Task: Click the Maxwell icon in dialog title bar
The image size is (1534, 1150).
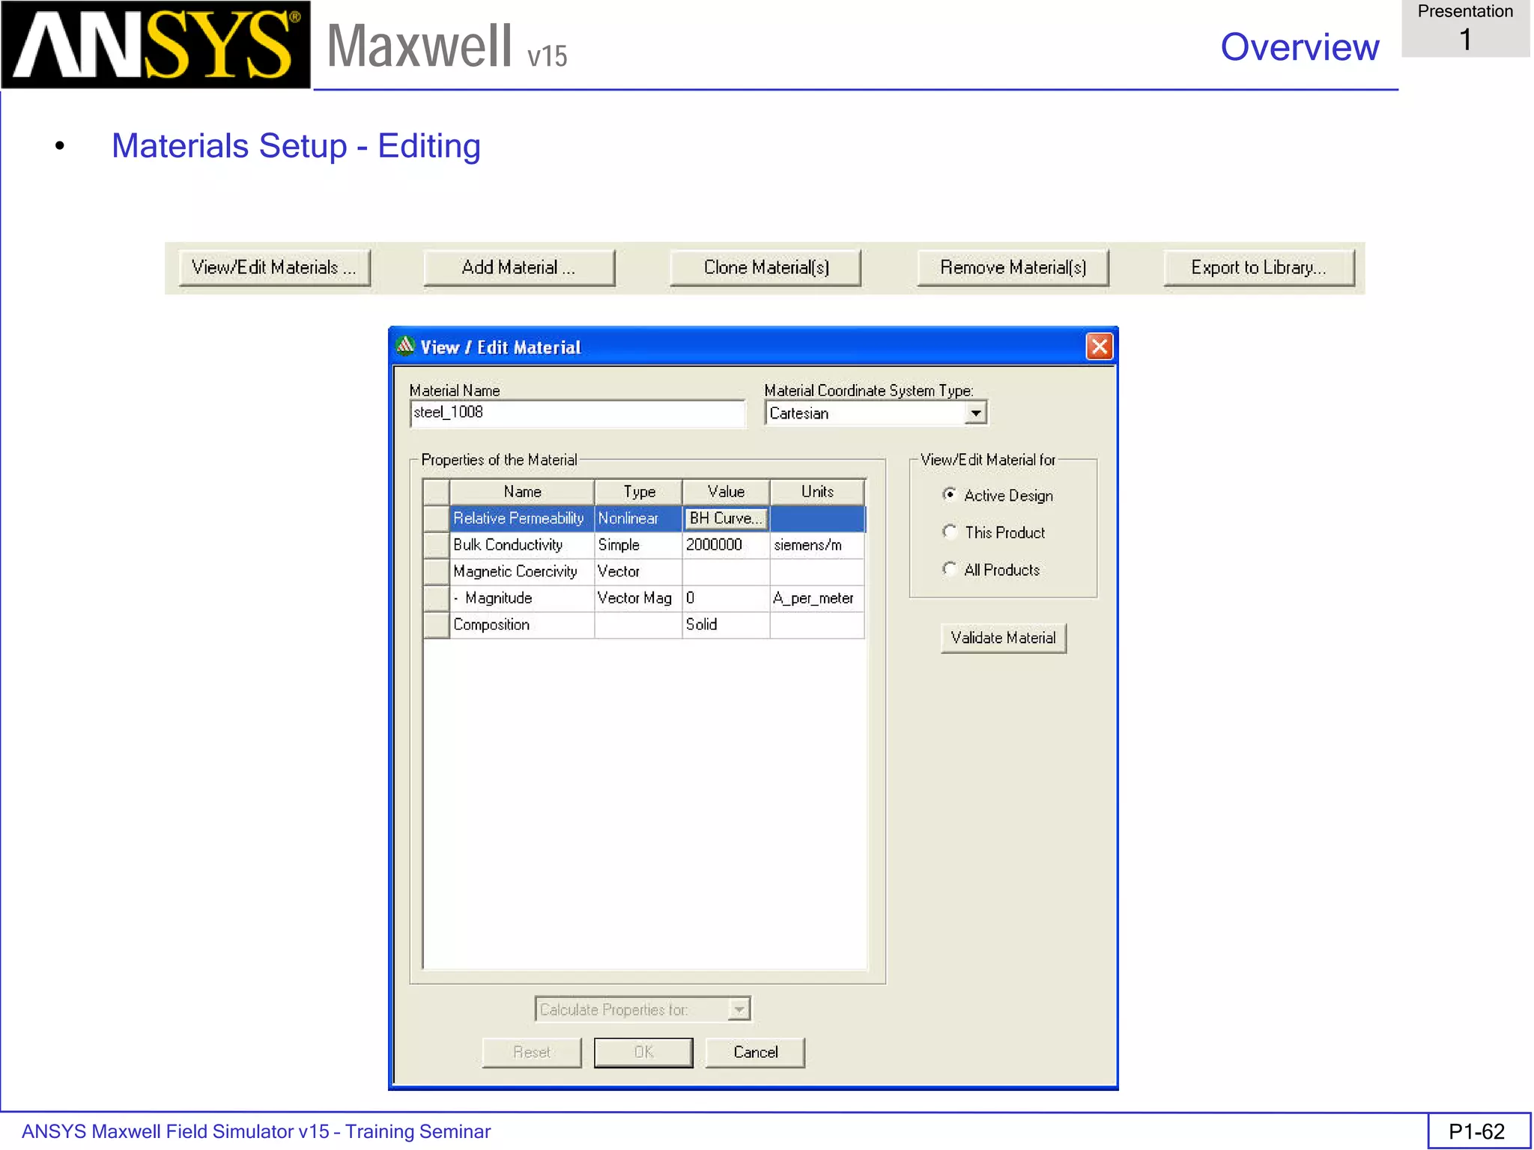Action: [x=405, y=346]
